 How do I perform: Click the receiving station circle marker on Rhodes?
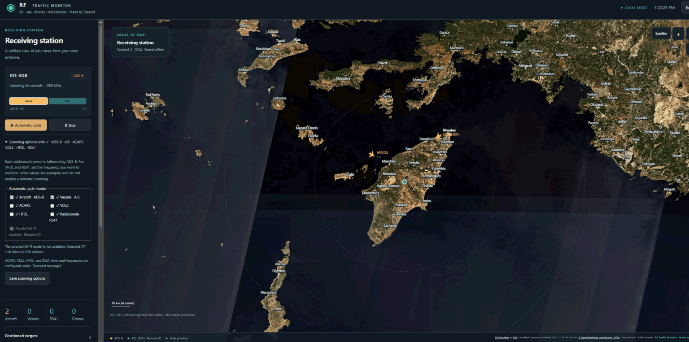point(404,182)
